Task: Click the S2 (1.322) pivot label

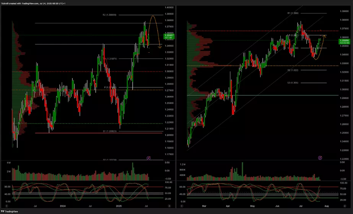Action: (293, 70)
